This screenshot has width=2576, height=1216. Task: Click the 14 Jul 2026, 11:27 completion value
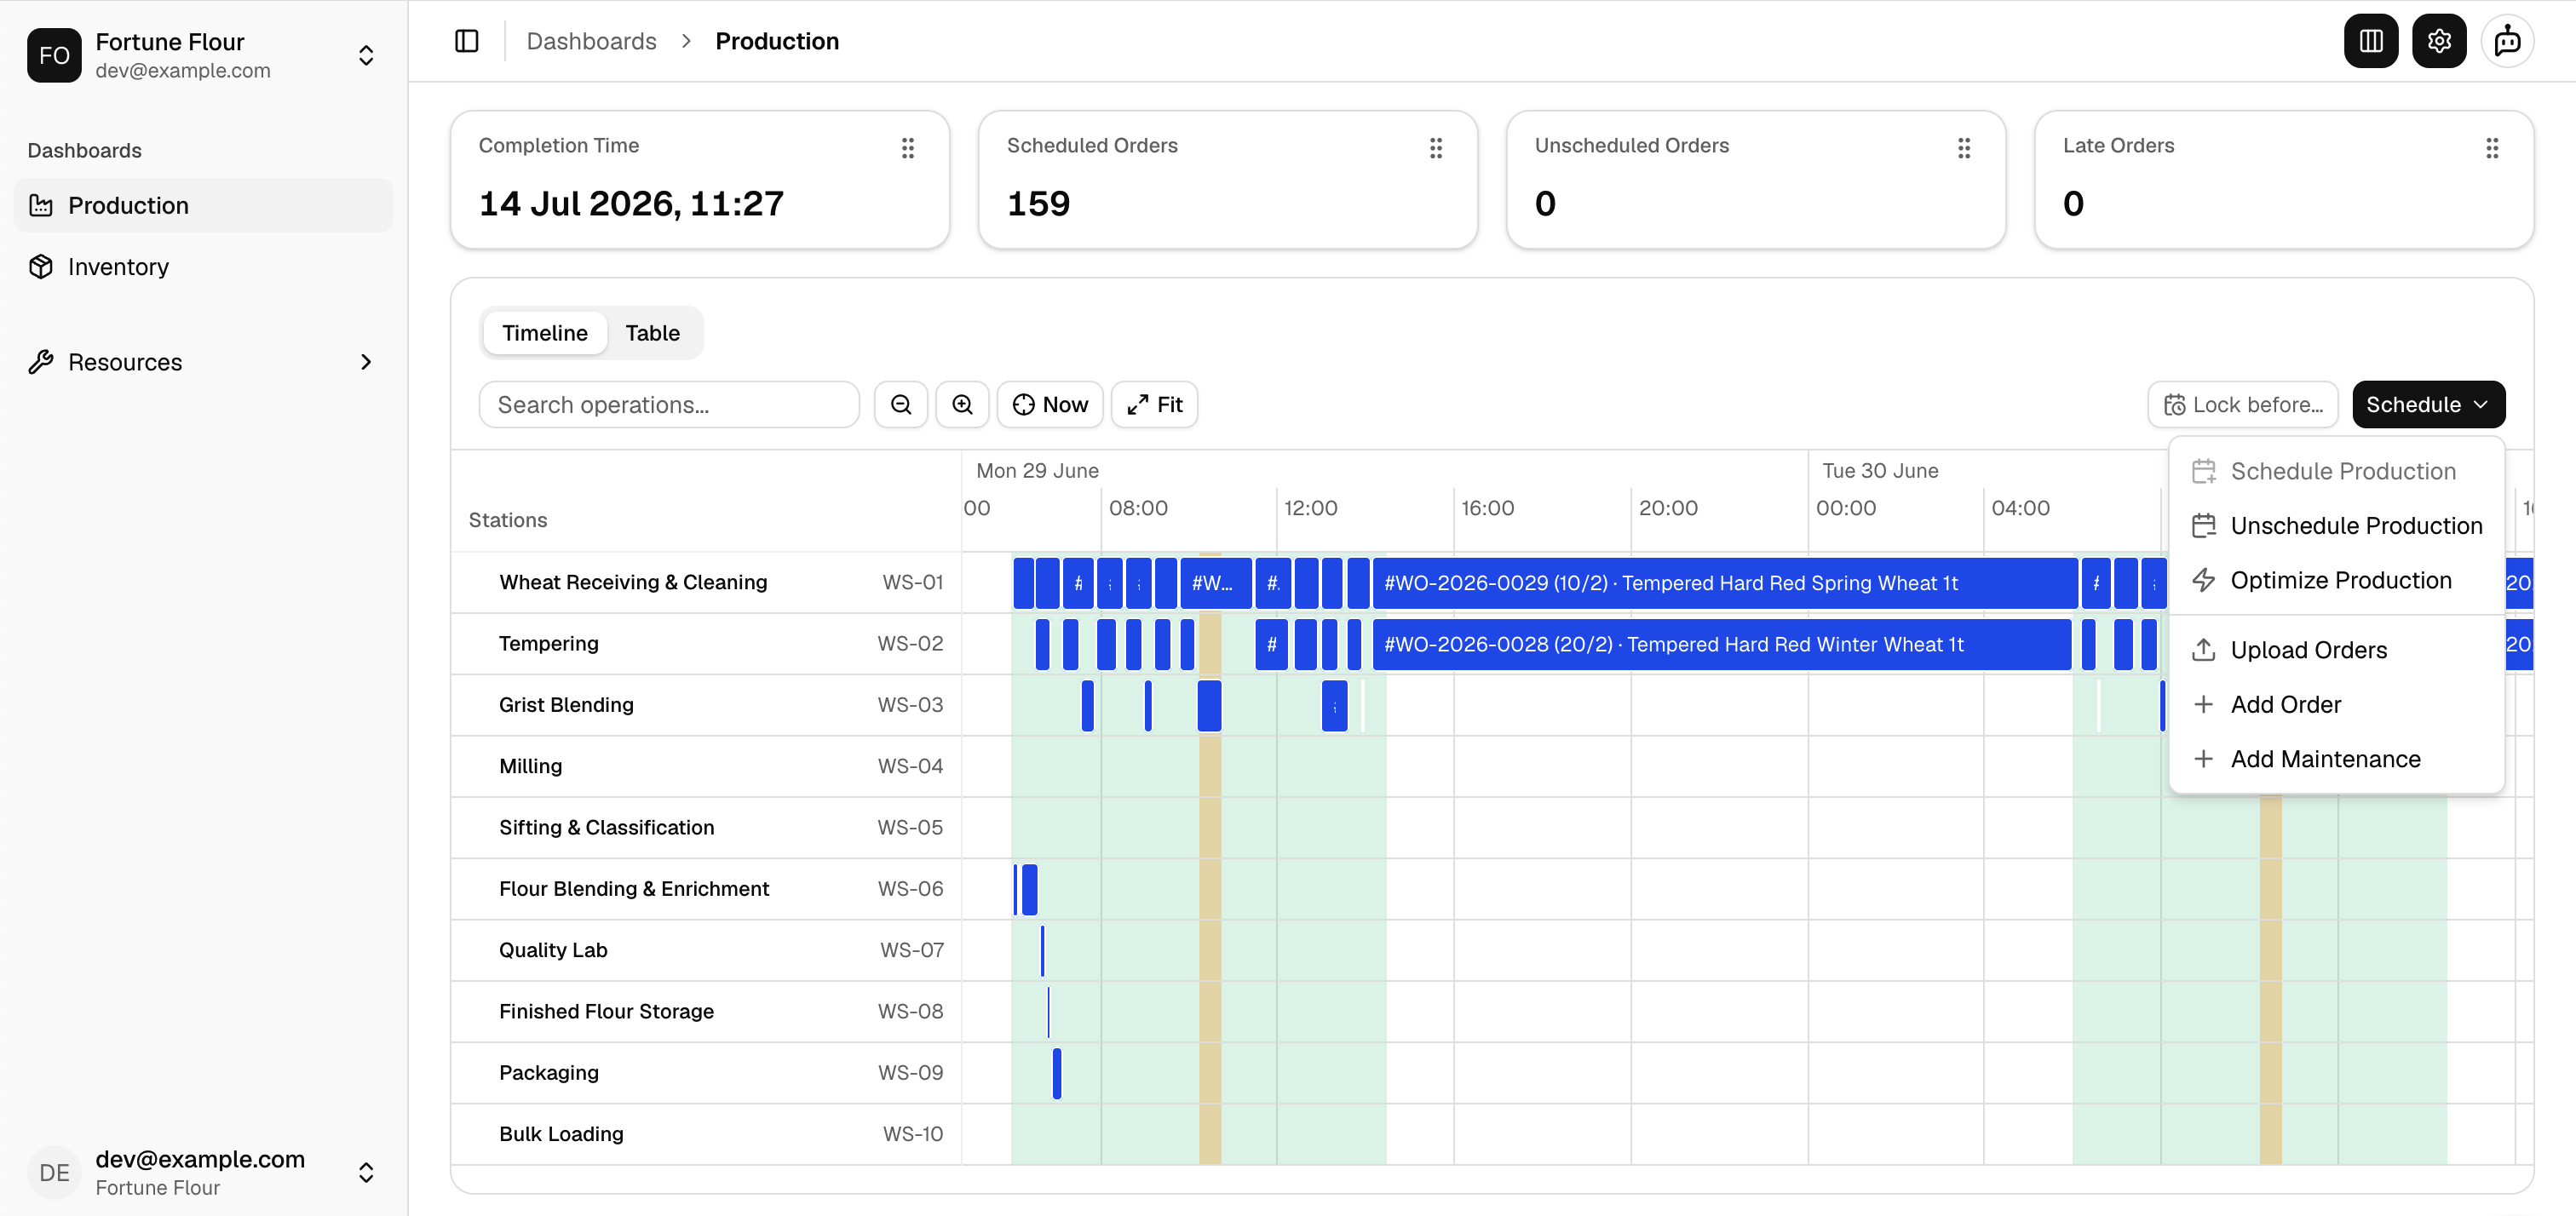631,204
